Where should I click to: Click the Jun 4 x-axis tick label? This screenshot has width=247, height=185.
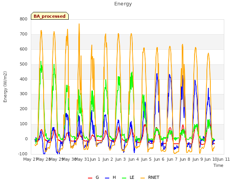click(134, 159)
